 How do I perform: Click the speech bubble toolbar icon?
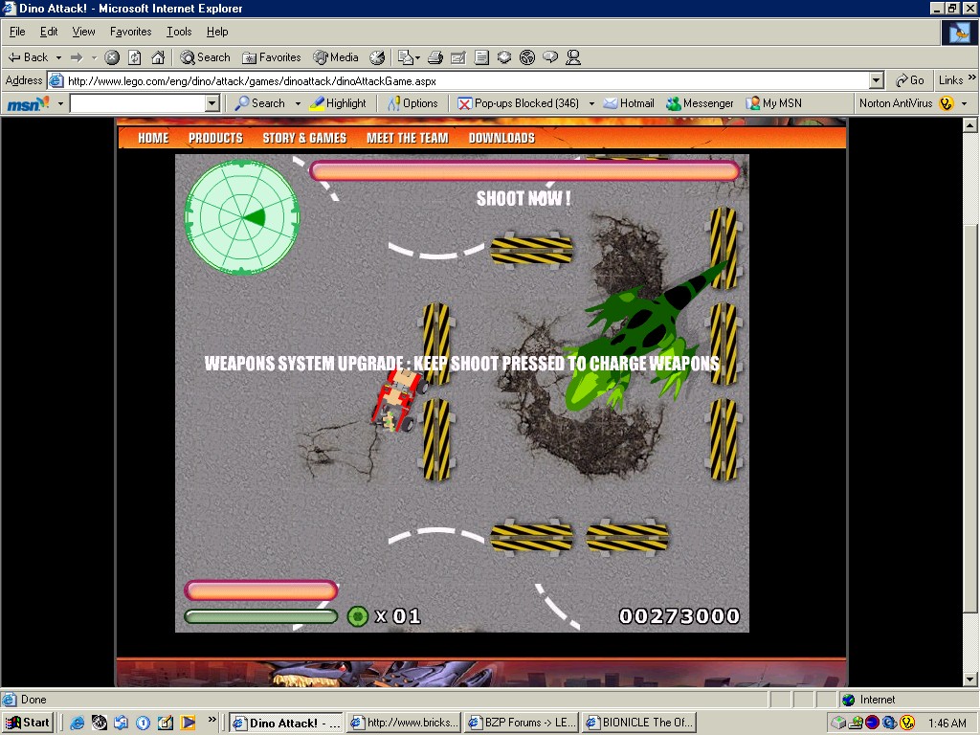[x=550, y=57]
